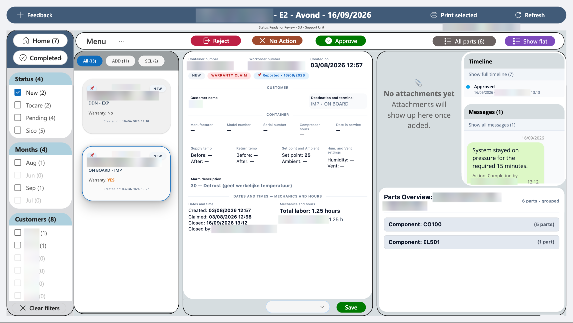Click the alarm description 30 — Defrost text

click(241, 185)
